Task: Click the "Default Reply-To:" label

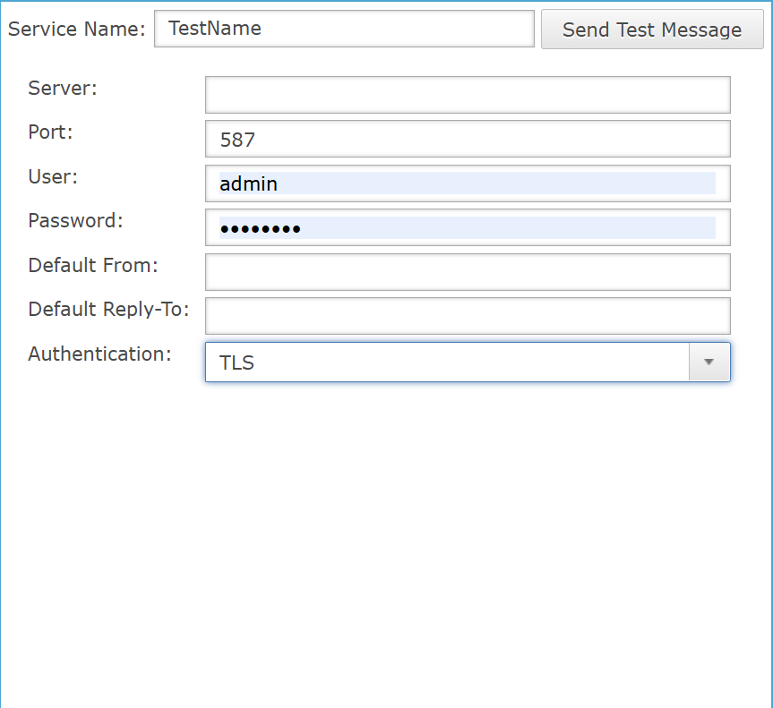Action: coord(108,309)
